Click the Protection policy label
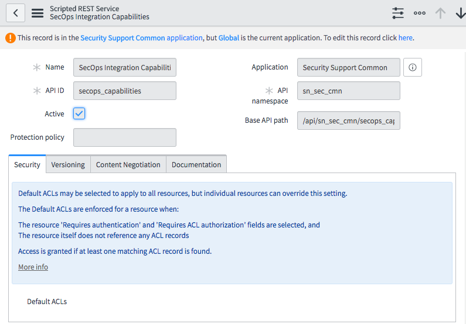The image size is (466, 324). pyautogui.click(x=37, y=137)
